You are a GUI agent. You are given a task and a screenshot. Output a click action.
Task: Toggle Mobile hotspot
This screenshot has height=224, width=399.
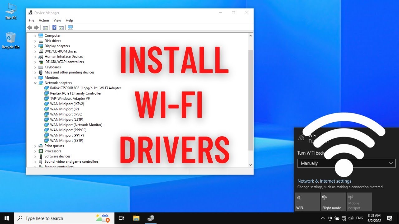(359, 202)
